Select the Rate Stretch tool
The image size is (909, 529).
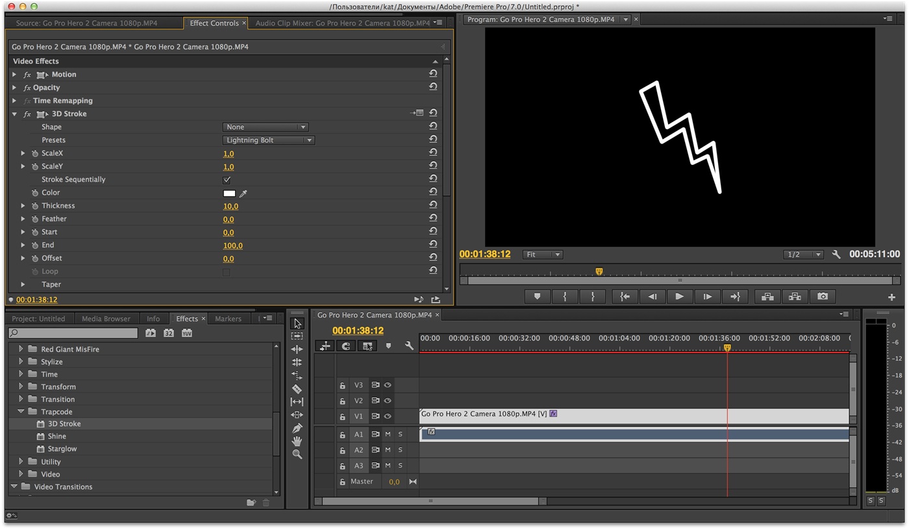click(x=297, y=375)
